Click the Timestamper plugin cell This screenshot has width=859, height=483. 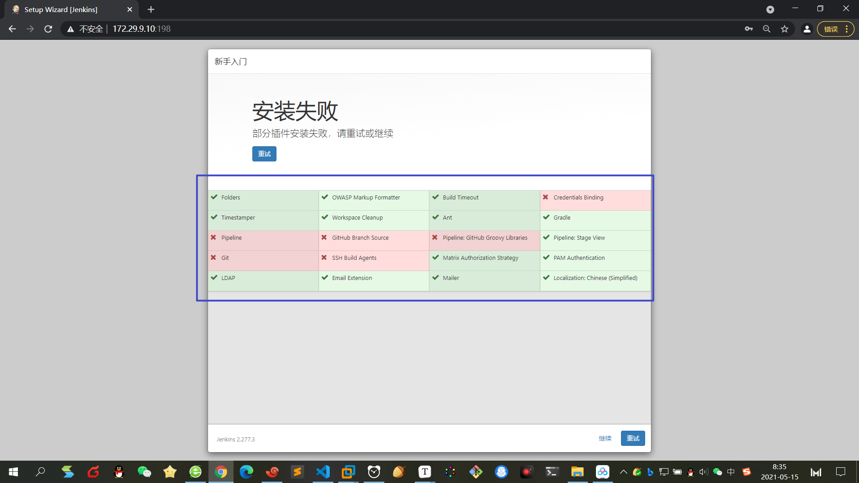(263, 220)
